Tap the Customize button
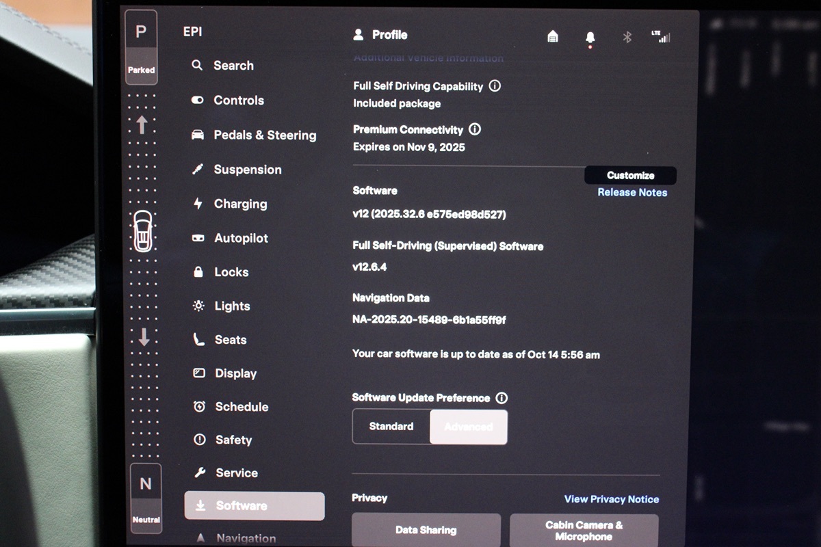821x547 pixels. (630, 175)
